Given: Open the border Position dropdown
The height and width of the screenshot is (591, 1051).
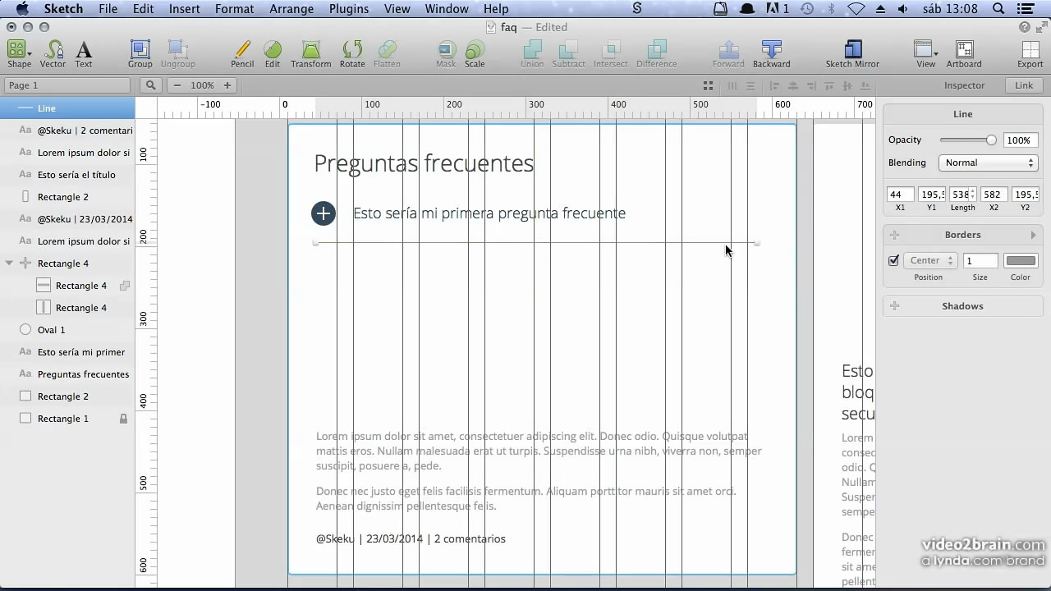Looking at the screenshot, I should (x=930, y=261).
